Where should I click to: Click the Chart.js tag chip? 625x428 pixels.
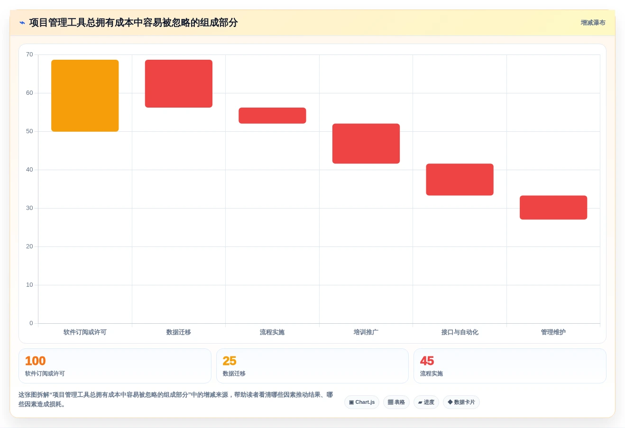362,402
